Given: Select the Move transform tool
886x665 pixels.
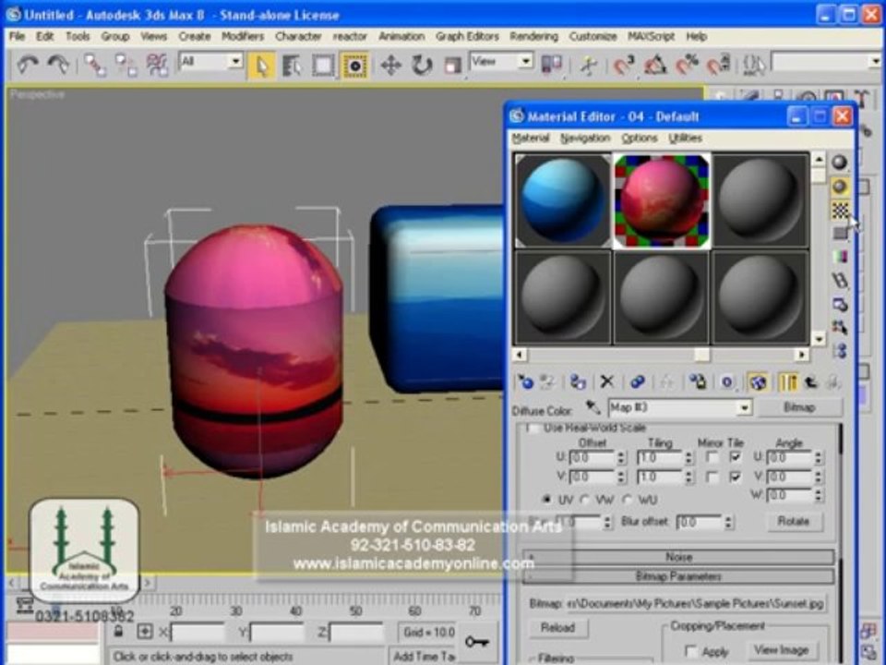Looking at the screenshot, I should click(x=390, y=66).
